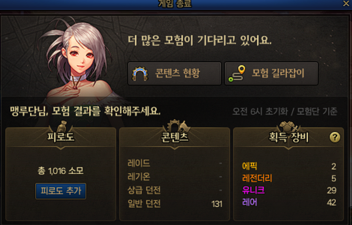Click the map route pin icon

pos(237,73)
